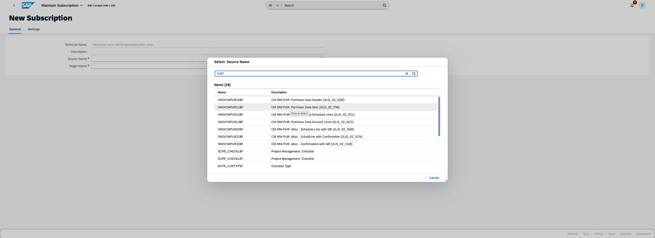Open user profile avatar D
The height and width of the screenshot is (238, 655).
[642, 5]
